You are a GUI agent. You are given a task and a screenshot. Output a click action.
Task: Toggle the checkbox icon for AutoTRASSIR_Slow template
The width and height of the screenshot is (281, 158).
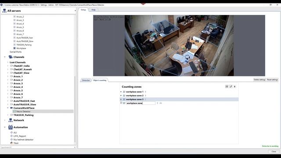pyautogui.click(x=14, y=41)
